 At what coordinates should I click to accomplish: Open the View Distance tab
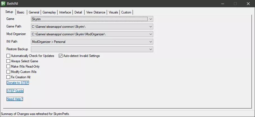coord(96,12)
